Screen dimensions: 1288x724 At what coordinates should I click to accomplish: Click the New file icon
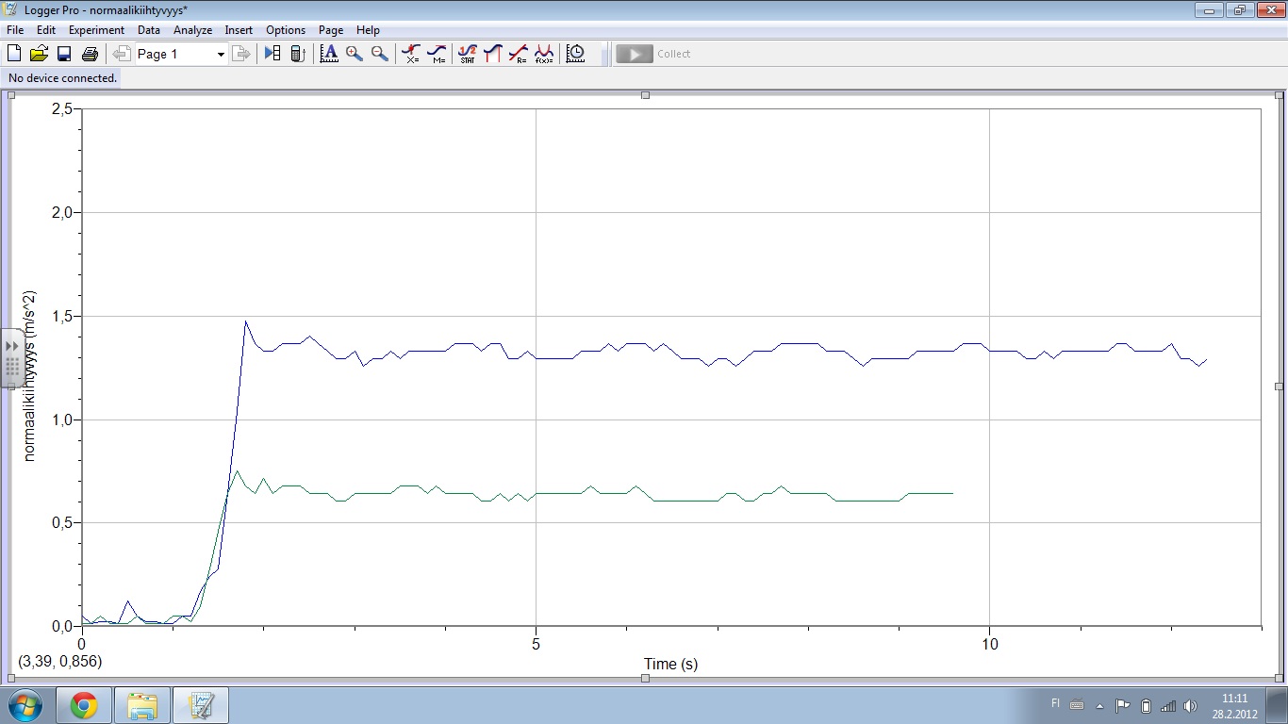click(x=14, y=54)
